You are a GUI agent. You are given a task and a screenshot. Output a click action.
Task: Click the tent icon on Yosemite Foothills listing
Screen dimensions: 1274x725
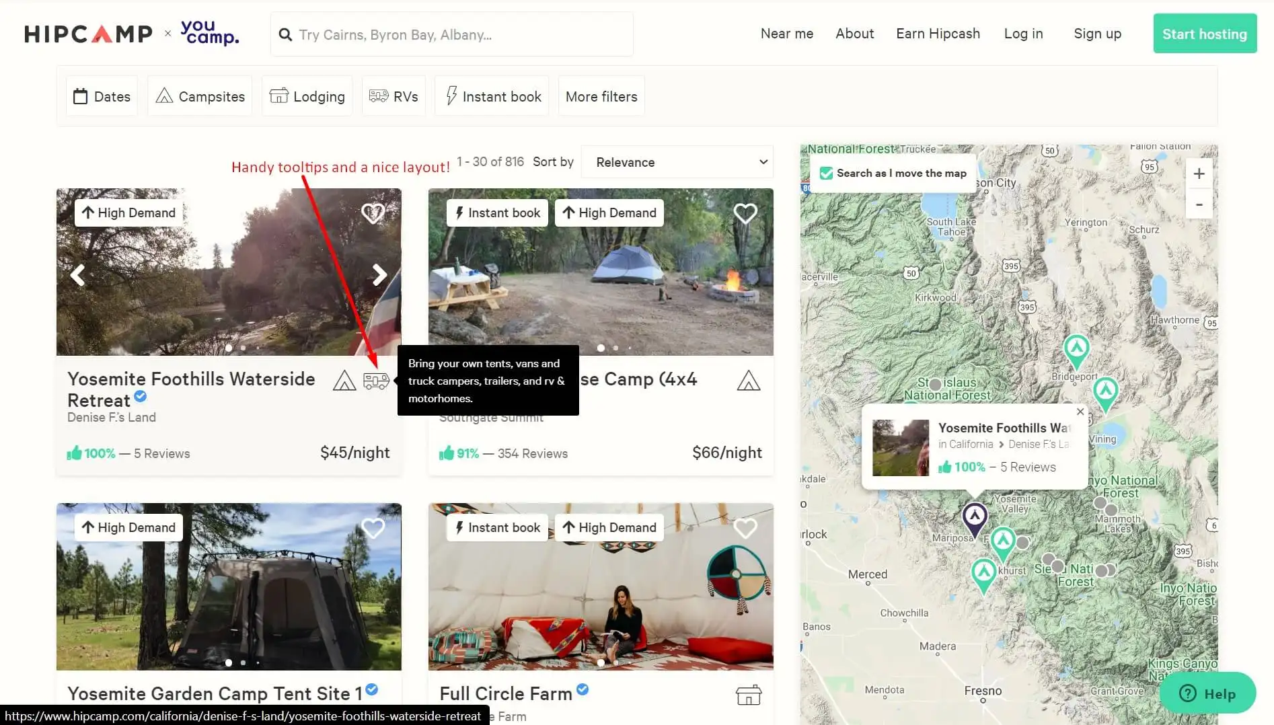point(344,381)
